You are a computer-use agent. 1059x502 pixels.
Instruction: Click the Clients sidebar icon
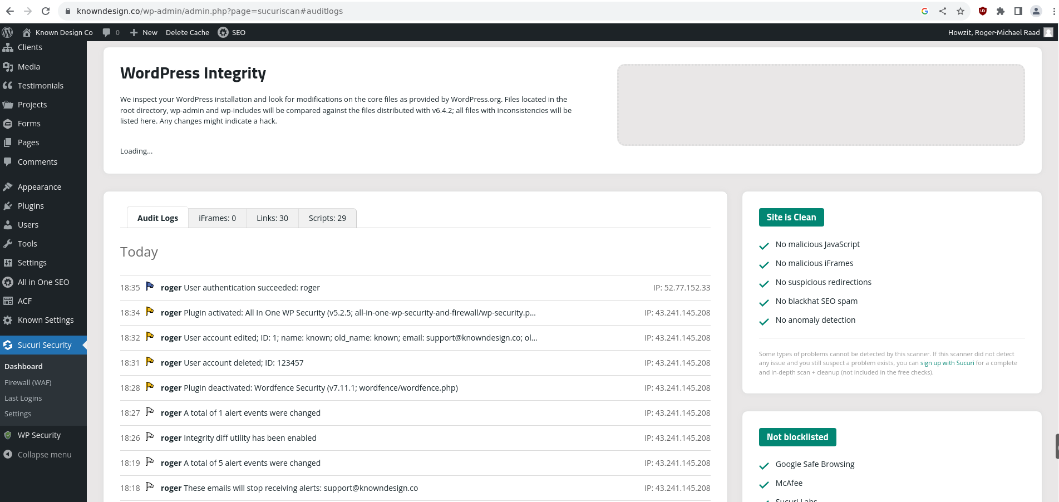[x=8, y=48]
